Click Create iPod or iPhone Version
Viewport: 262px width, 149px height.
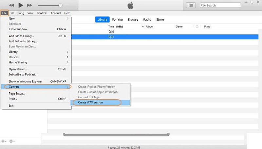pos(100,87)
